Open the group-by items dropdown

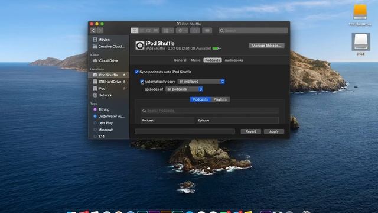168,30
